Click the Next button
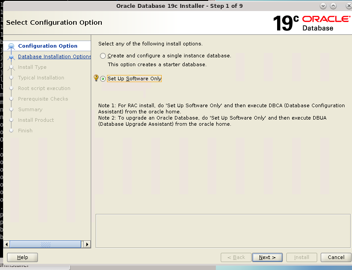Screen dimensions: 352x270 tap(267, 257)
